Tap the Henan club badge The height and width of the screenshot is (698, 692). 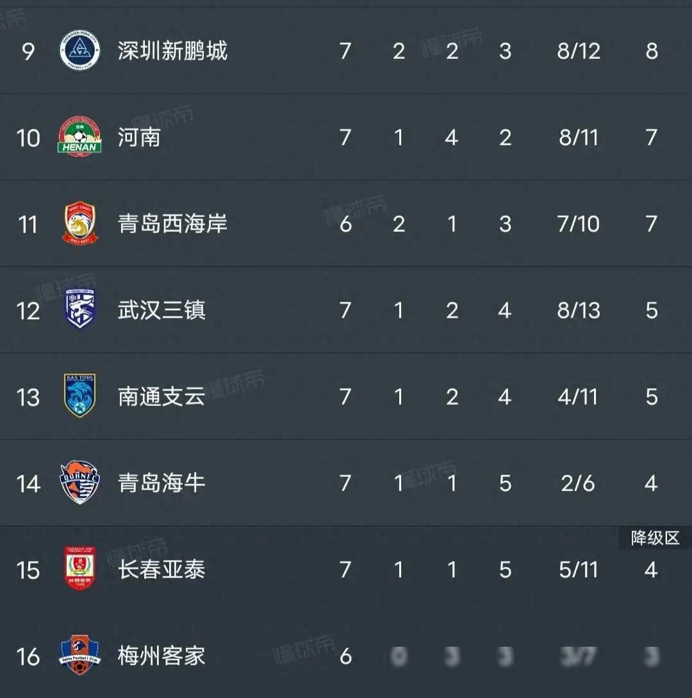pyautogui.click(x=79, y=136)
